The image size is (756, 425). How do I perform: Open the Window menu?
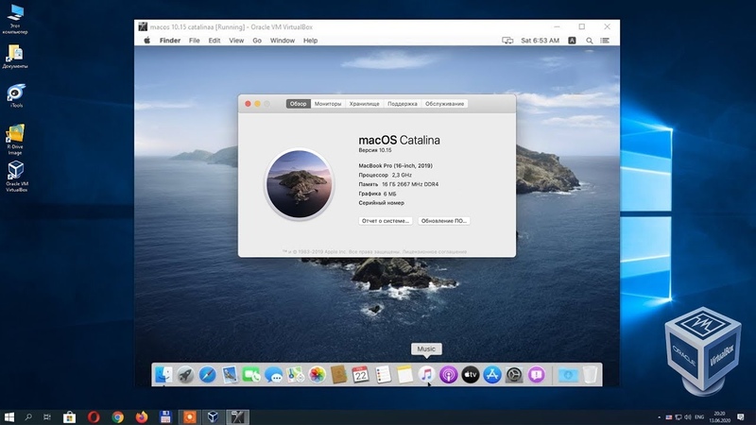[x=282, y=41]
